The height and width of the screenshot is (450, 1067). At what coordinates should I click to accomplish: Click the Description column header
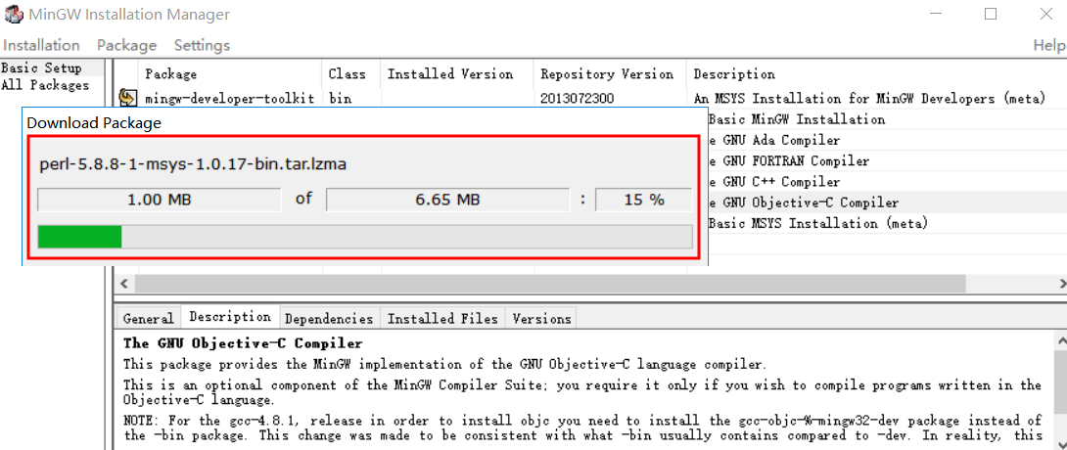876,74
